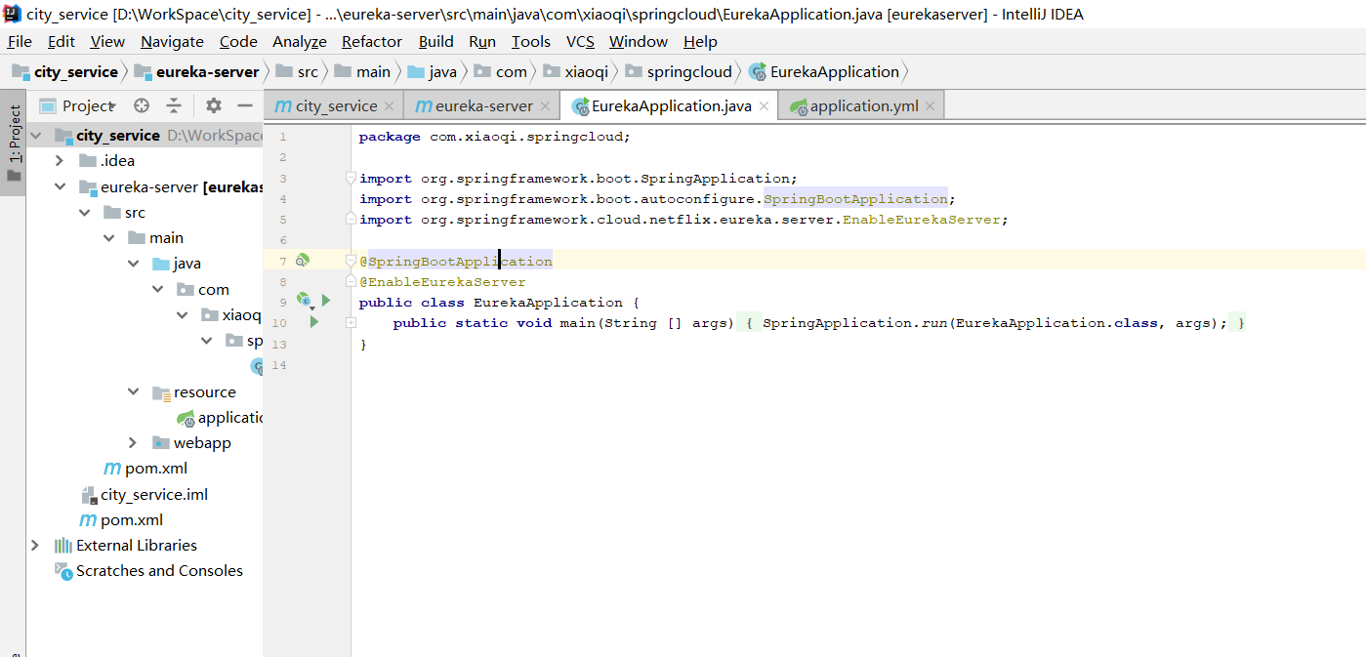Collapse the eureka-server module node

60,186
